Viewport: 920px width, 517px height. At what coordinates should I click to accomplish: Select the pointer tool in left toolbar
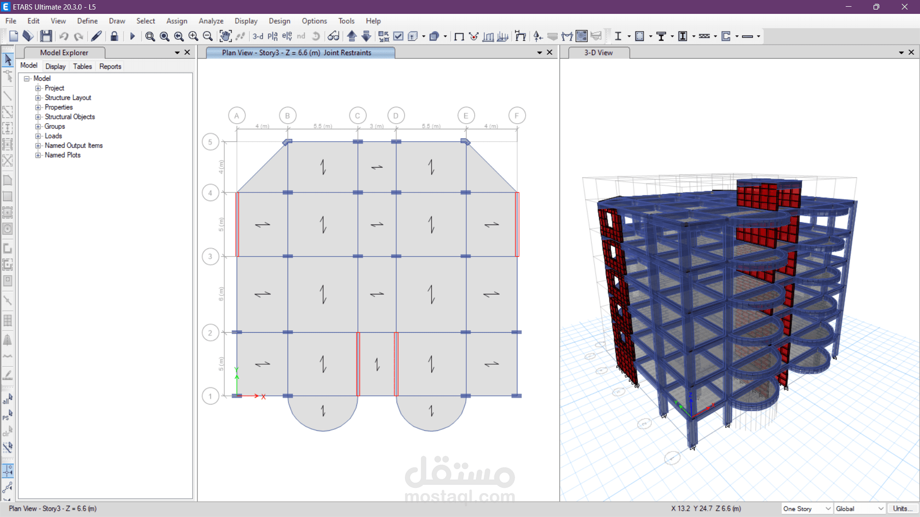8,60
